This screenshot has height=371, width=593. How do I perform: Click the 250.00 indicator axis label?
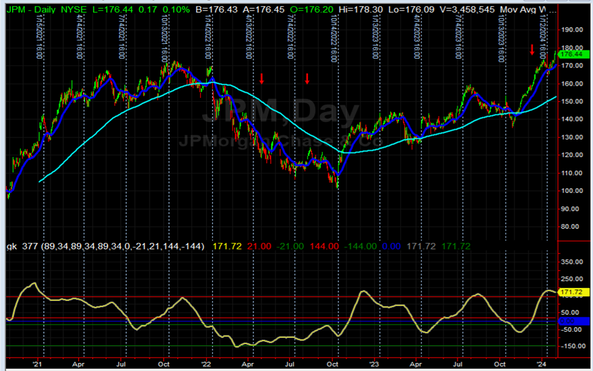coord(572,279)
